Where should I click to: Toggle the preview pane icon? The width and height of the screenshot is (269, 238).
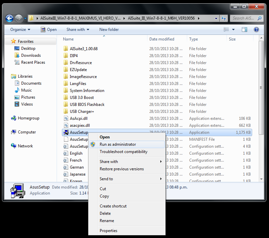244,30
